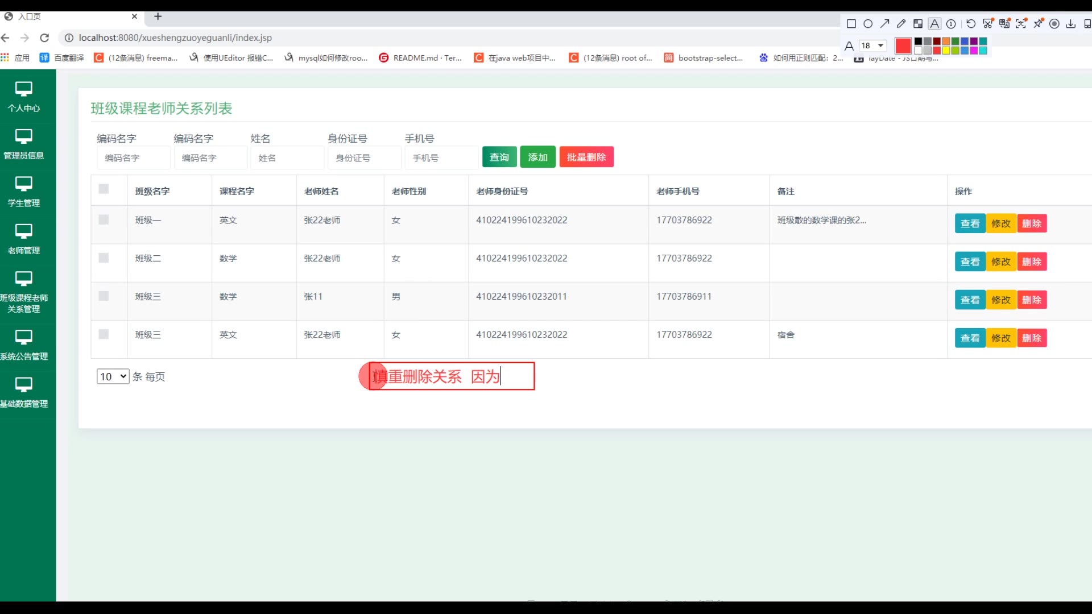The width and height of the screenshot is (1092, 614).
Task: Open the font size 18 dropdown
Action: coord(873,45)
